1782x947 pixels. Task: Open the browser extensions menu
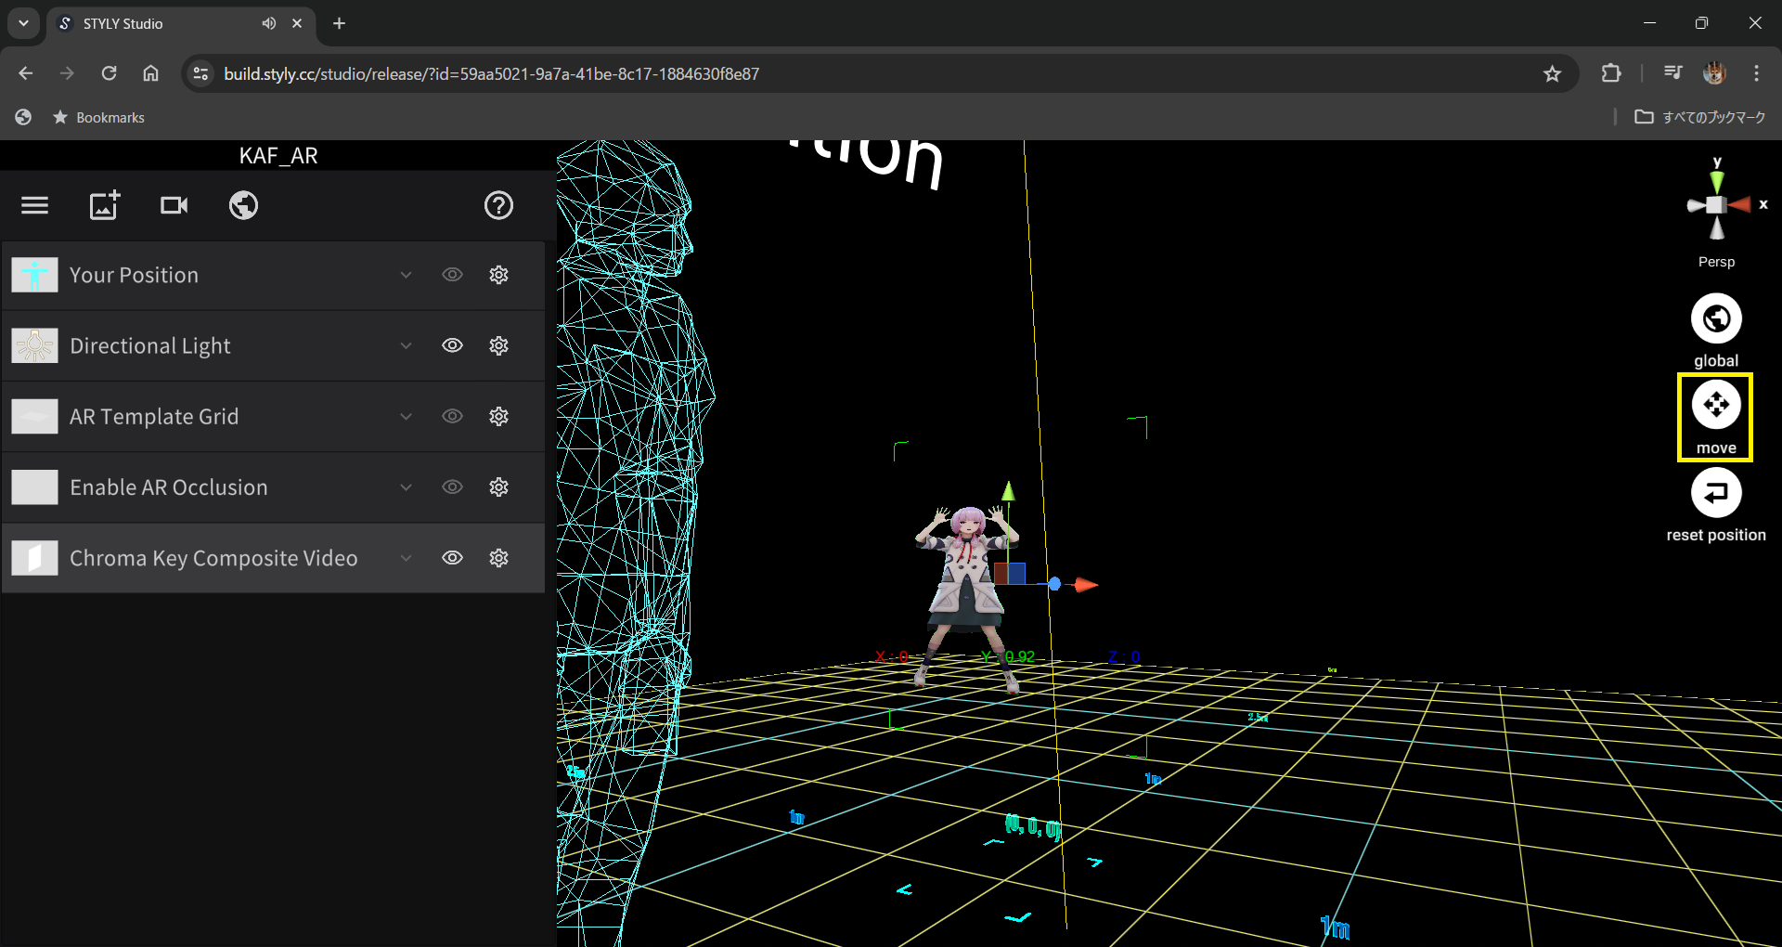(1611, 73)
